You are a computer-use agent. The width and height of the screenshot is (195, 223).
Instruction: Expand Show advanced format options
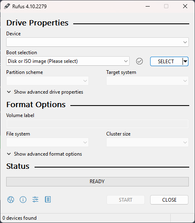pyautogui.click(x=44, y=154)
